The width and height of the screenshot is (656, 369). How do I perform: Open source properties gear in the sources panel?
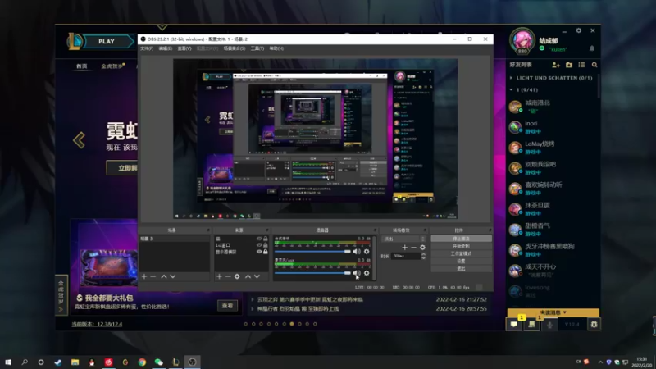tap(237, 276)
